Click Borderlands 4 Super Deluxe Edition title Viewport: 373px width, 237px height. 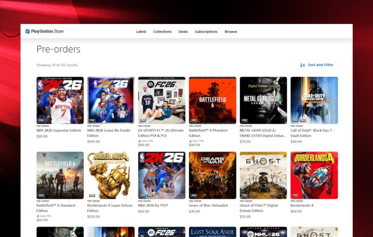pyautogui.click(x=109, y=208)
